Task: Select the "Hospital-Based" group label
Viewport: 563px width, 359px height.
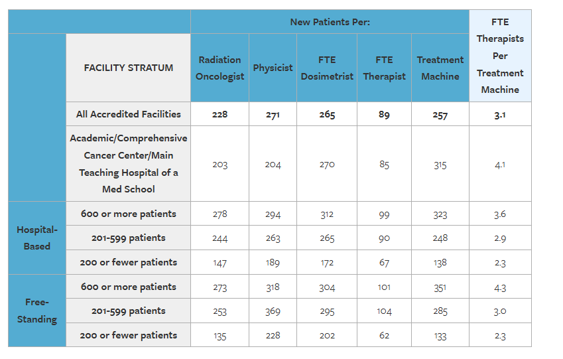Action: [37, 238]
